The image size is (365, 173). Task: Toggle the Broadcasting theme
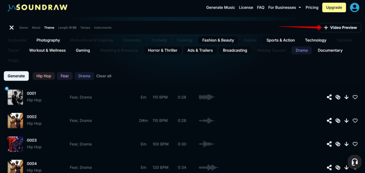point(235,50)
